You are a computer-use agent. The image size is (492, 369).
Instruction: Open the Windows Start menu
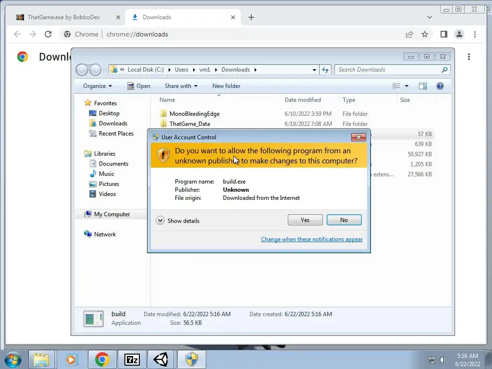[12, 359]
